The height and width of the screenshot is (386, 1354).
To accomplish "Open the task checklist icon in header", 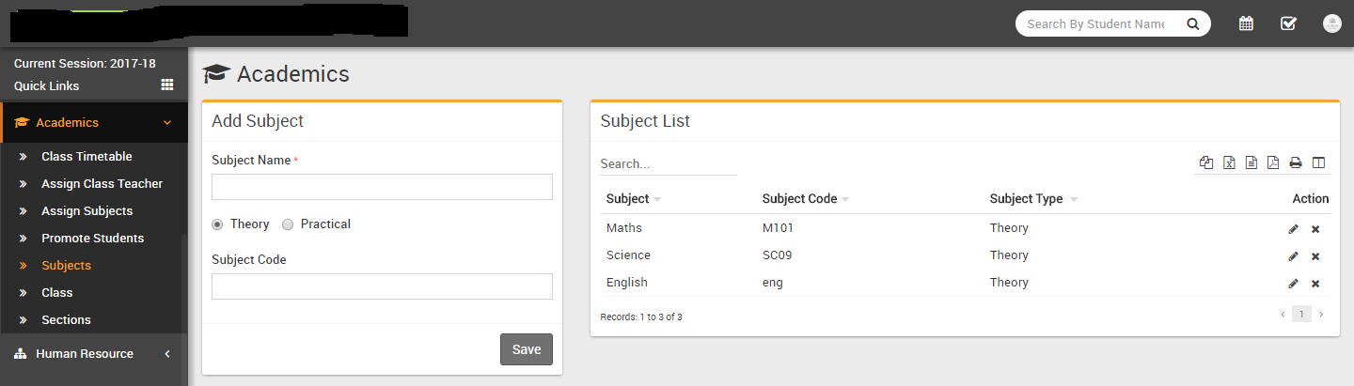I will tap(1288, 23).
